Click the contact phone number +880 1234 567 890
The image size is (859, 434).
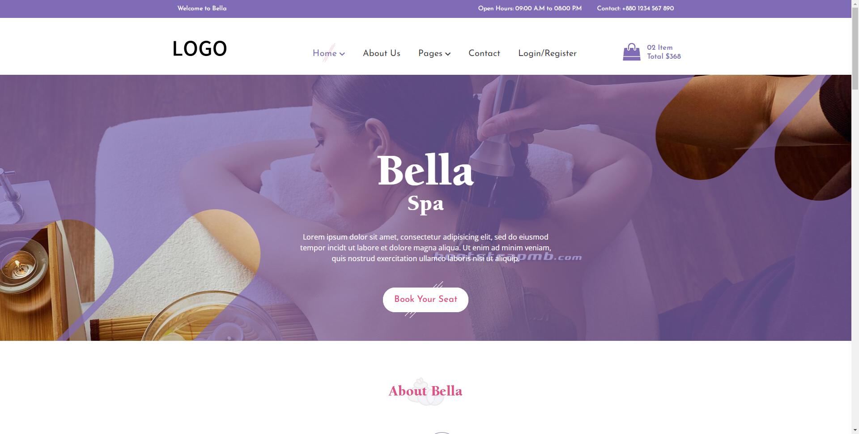(x=648, y=9)
